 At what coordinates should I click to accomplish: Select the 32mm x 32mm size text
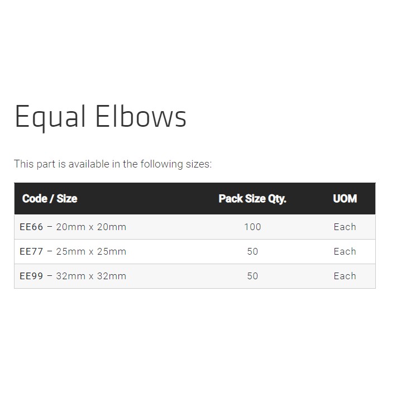[91, 276]
